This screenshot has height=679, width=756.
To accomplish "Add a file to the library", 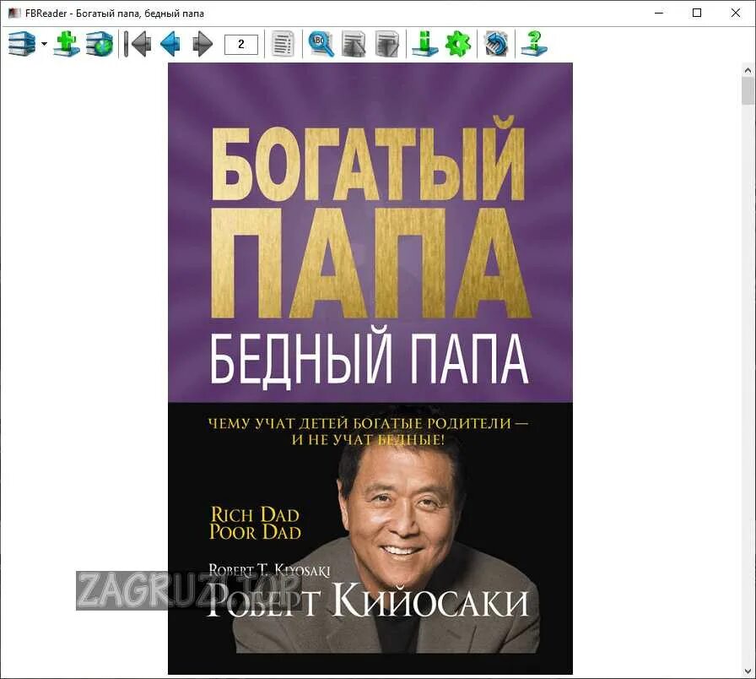I will pyautogui.click(x=67, y=44).
